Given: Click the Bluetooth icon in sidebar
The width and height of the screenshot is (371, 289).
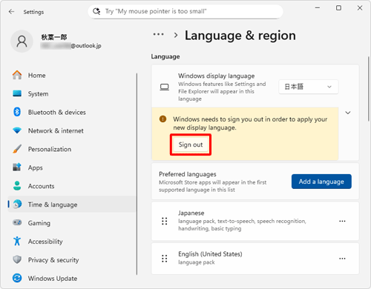Looking at the screenshot, I should 17,112.
